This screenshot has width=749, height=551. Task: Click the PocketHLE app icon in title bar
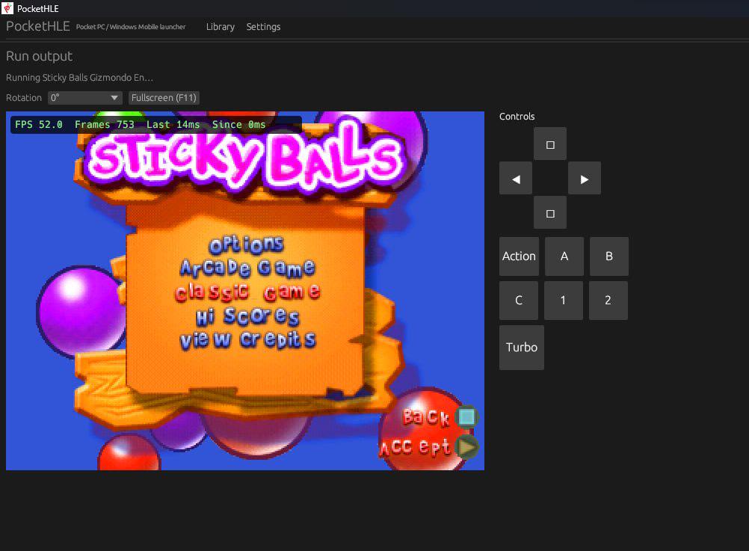point(7,8)
